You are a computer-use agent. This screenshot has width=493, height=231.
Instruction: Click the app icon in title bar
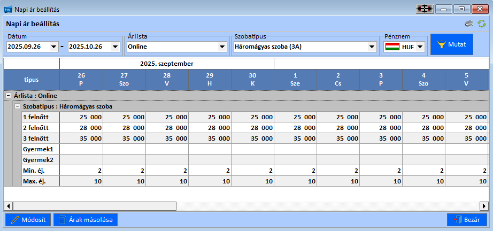pyautogui.click(x=7, y=9)
